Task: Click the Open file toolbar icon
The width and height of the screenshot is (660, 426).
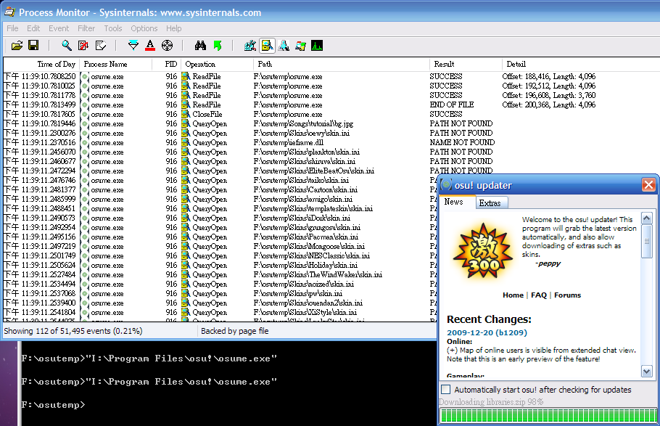Action: point(17,46)
